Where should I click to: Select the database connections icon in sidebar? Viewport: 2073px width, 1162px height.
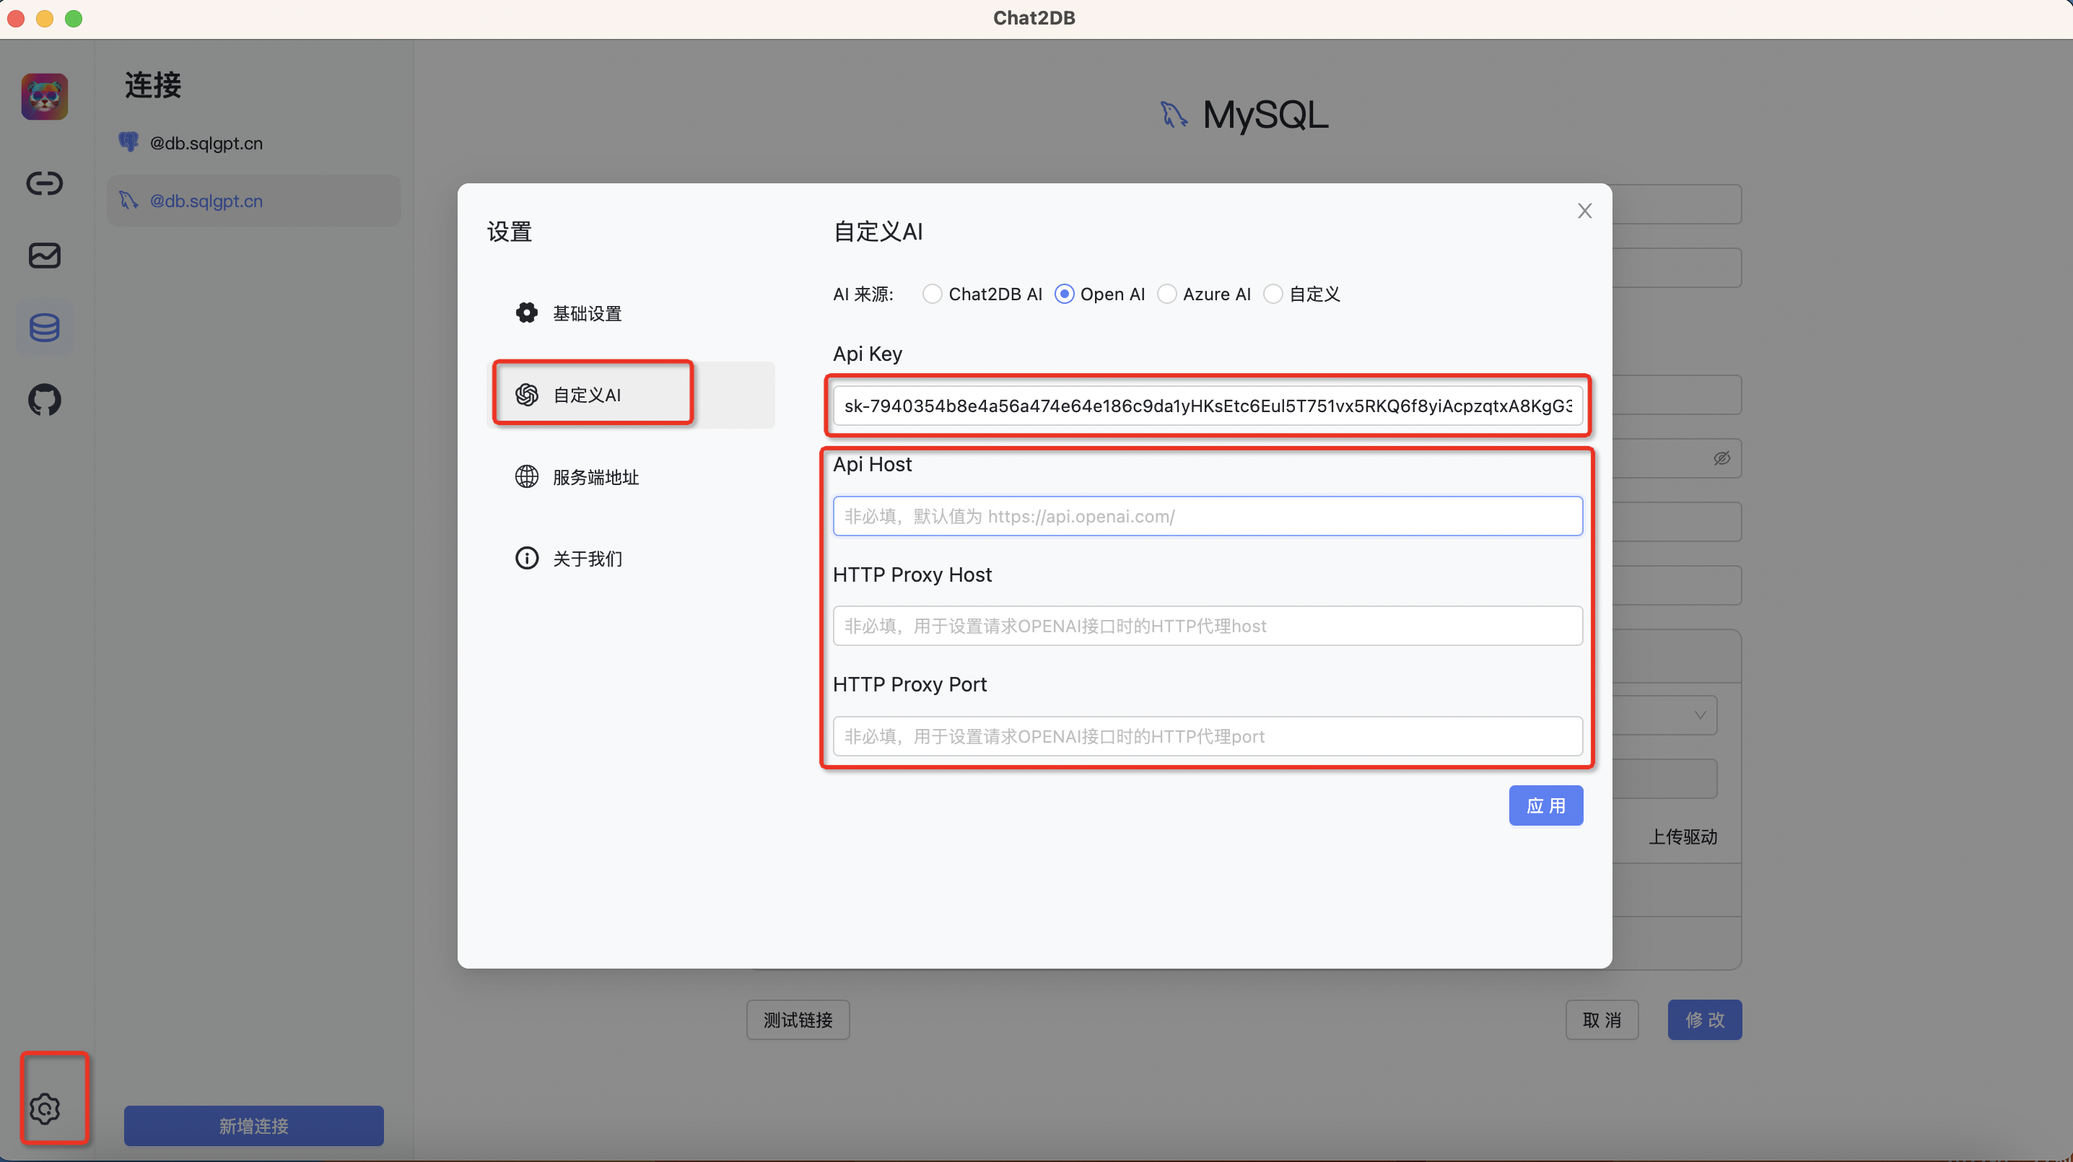click(44, 328)
